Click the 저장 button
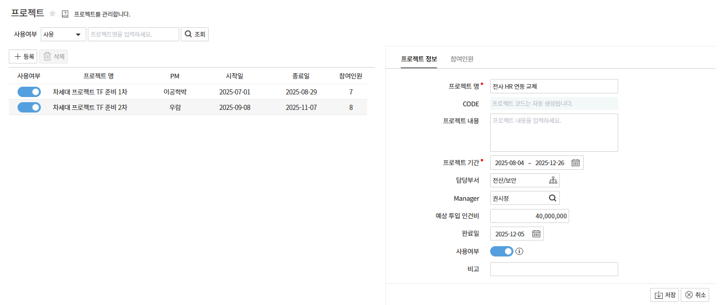 coord(664,295)
